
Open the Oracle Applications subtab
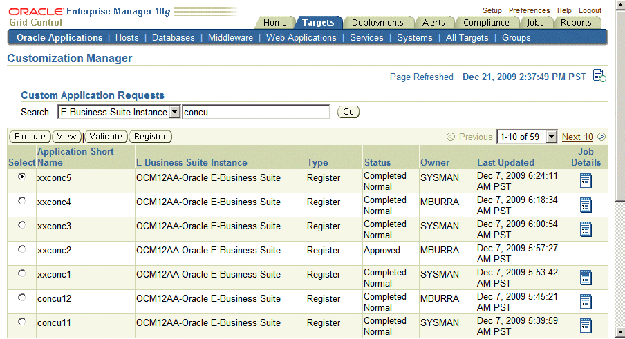pos(59,38)
